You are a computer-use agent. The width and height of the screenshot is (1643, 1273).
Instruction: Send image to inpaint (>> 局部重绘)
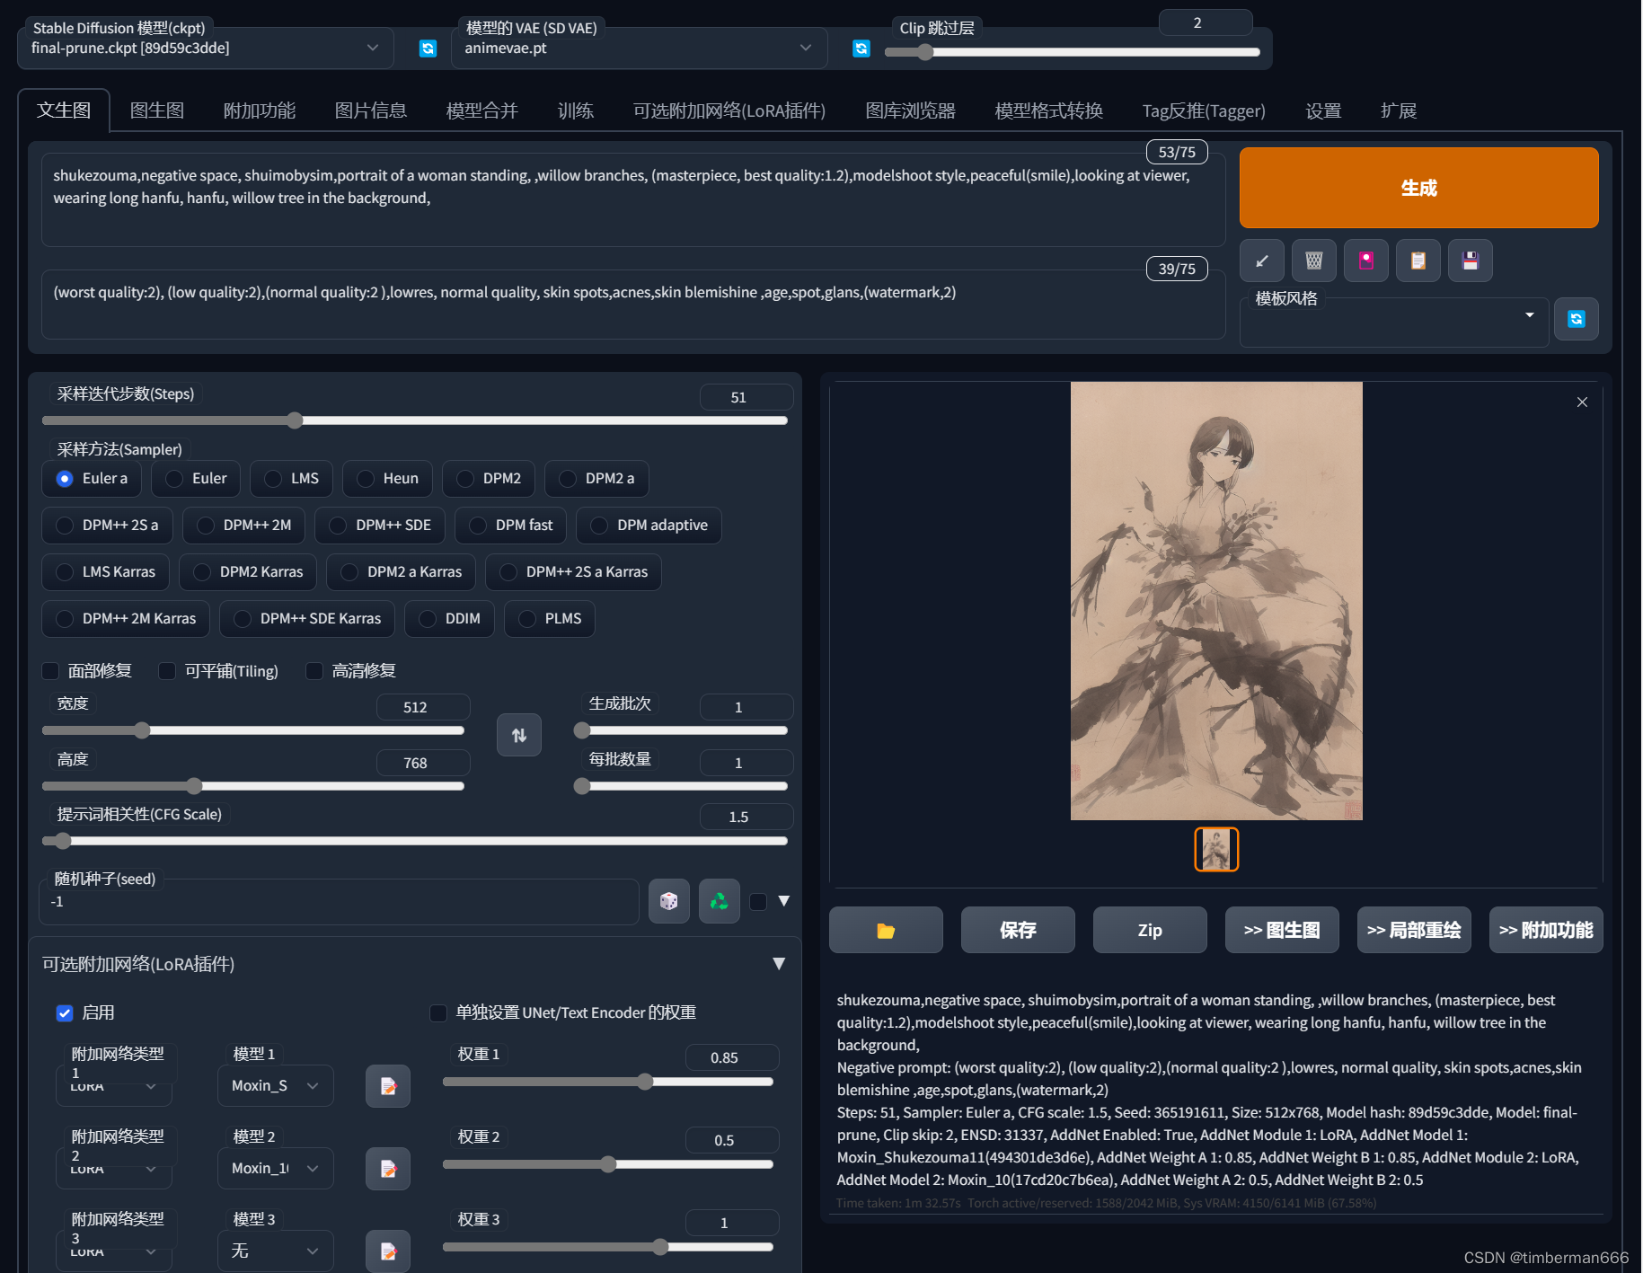(1414, 930)
